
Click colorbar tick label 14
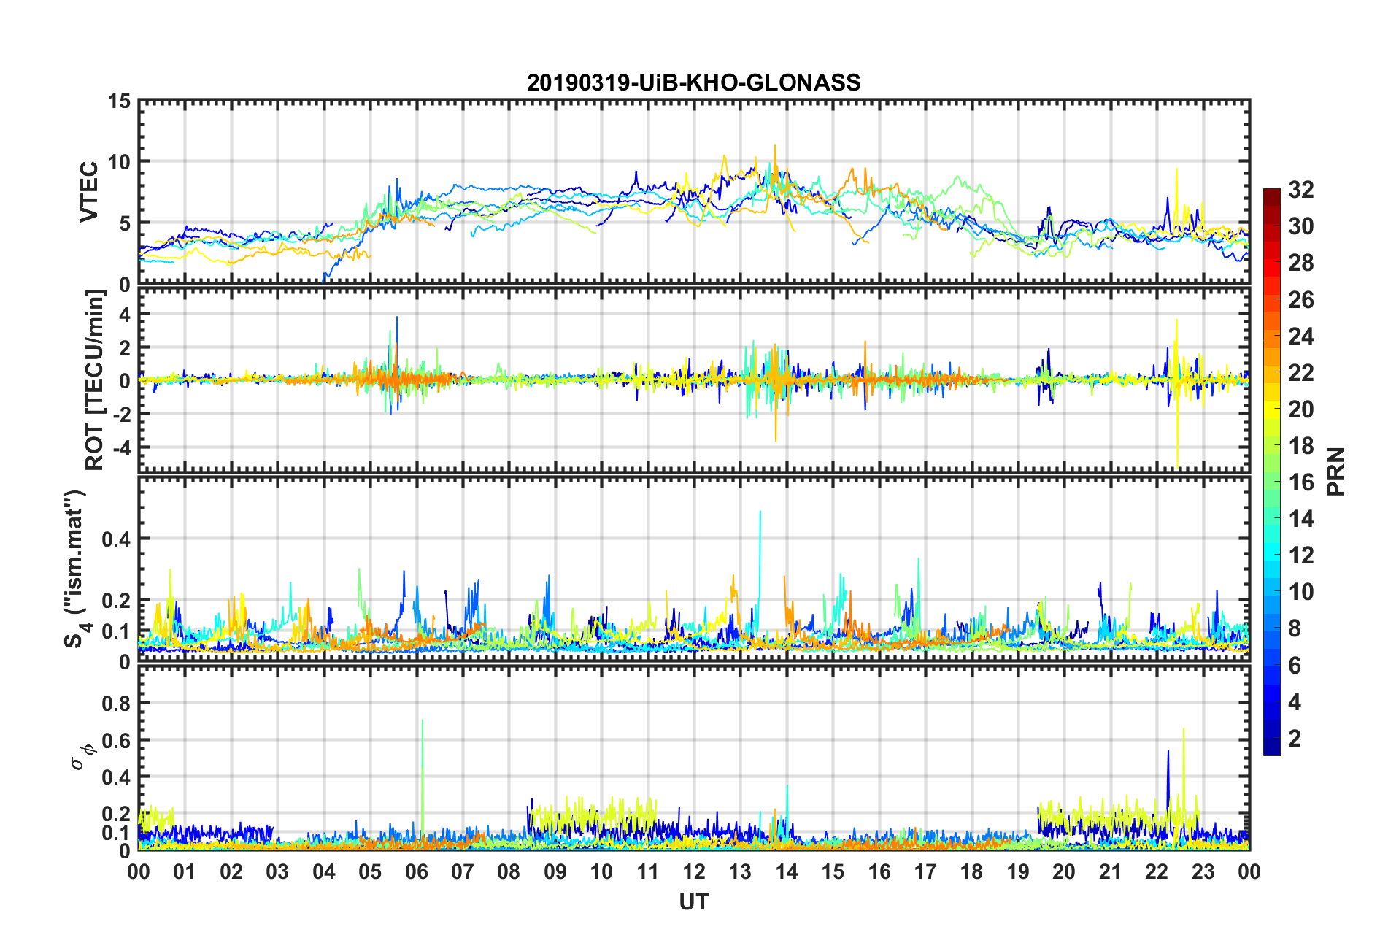point(1301,519)
